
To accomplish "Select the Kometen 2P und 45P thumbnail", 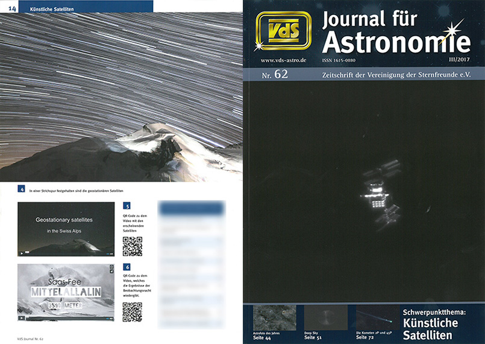I will click(x=377, y=317).
